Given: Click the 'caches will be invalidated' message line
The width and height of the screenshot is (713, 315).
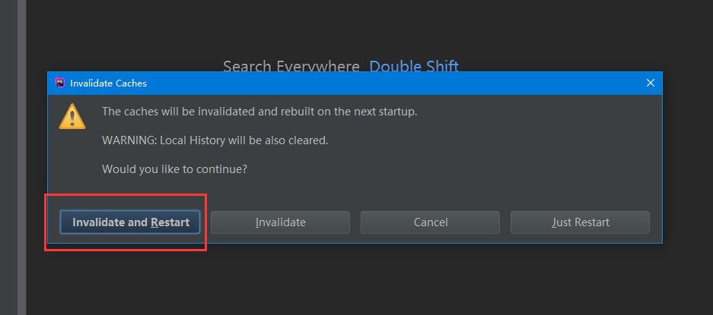Looking at the screenshot, I should click(259, 112).
